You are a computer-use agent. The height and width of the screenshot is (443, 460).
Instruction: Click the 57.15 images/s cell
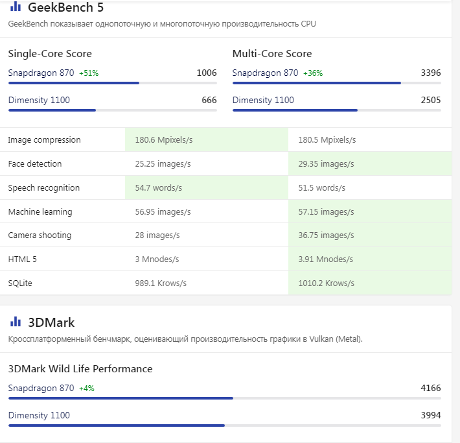(x=370, y=212)
